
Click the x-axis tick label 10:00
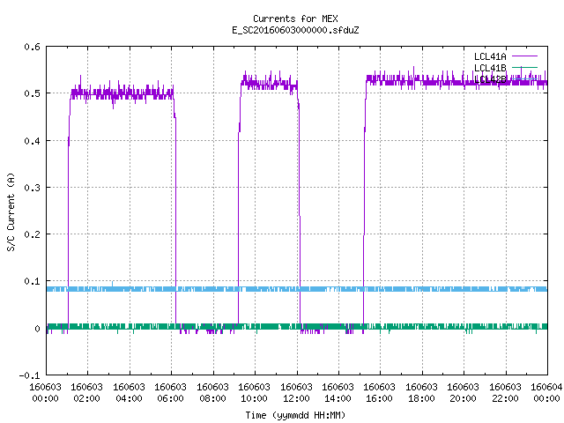254,398
